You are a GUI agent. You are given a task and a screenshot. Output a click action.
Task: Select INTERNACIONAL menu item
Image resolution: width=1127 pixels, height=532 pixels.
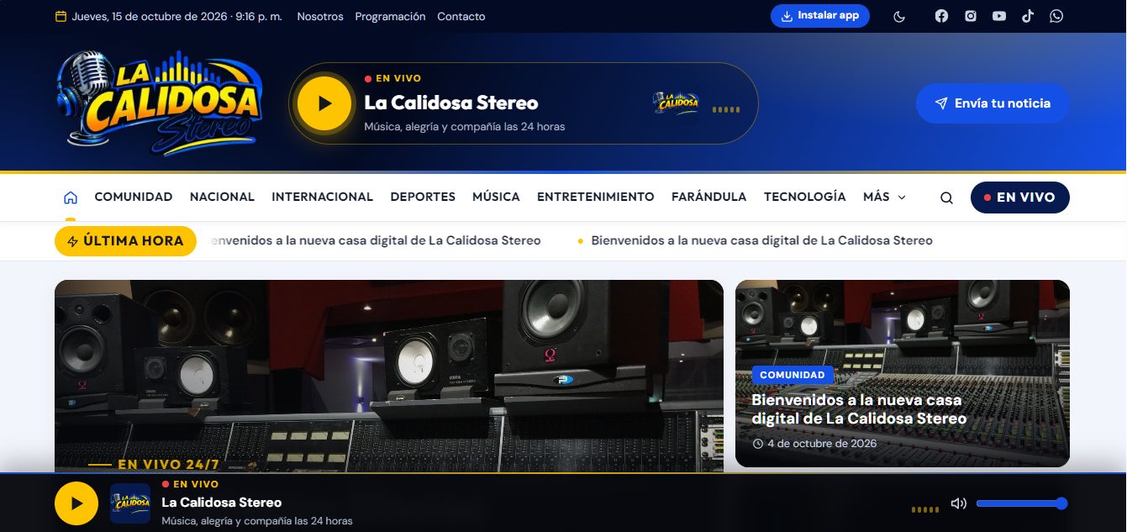coord(322,197)
